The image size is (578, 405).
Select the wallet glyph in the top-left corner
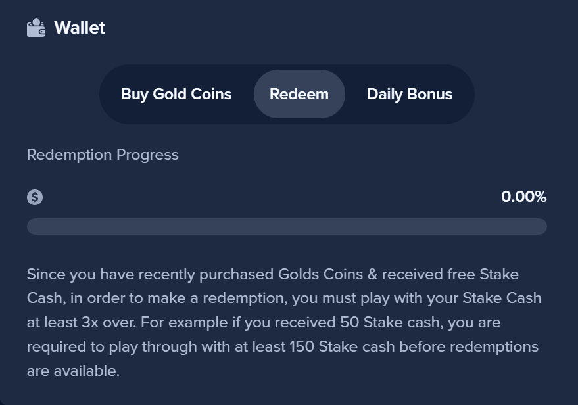[34, 27]
